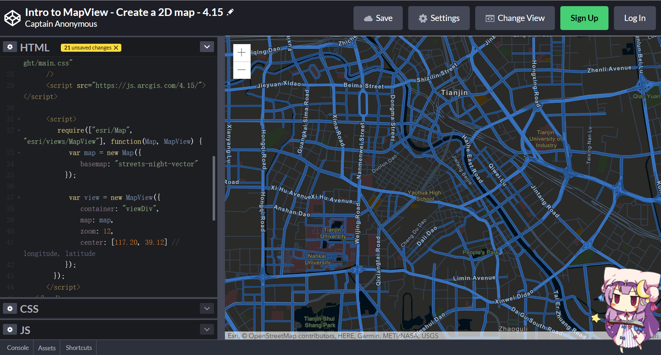Click the HTML editor vertical scrollbar

[214, 188]
